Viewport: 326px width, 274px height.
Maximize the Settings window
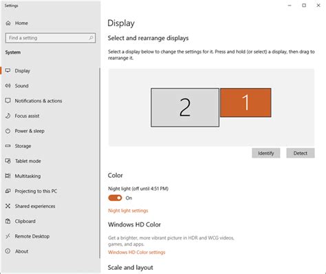point(304,6)
